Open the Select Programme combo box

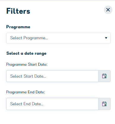pyautogui.click(x=58, y=38)
